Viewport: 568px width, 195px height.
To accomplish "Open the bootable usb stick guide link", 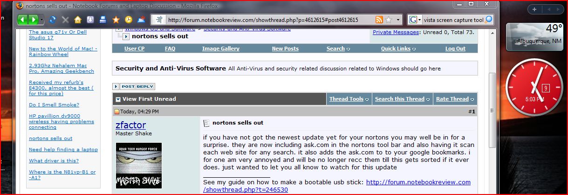I will pos(337,186).
